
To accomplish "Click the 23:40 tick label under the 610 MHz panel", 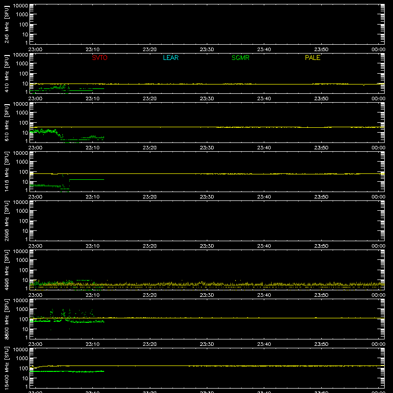I will [264, 148].
